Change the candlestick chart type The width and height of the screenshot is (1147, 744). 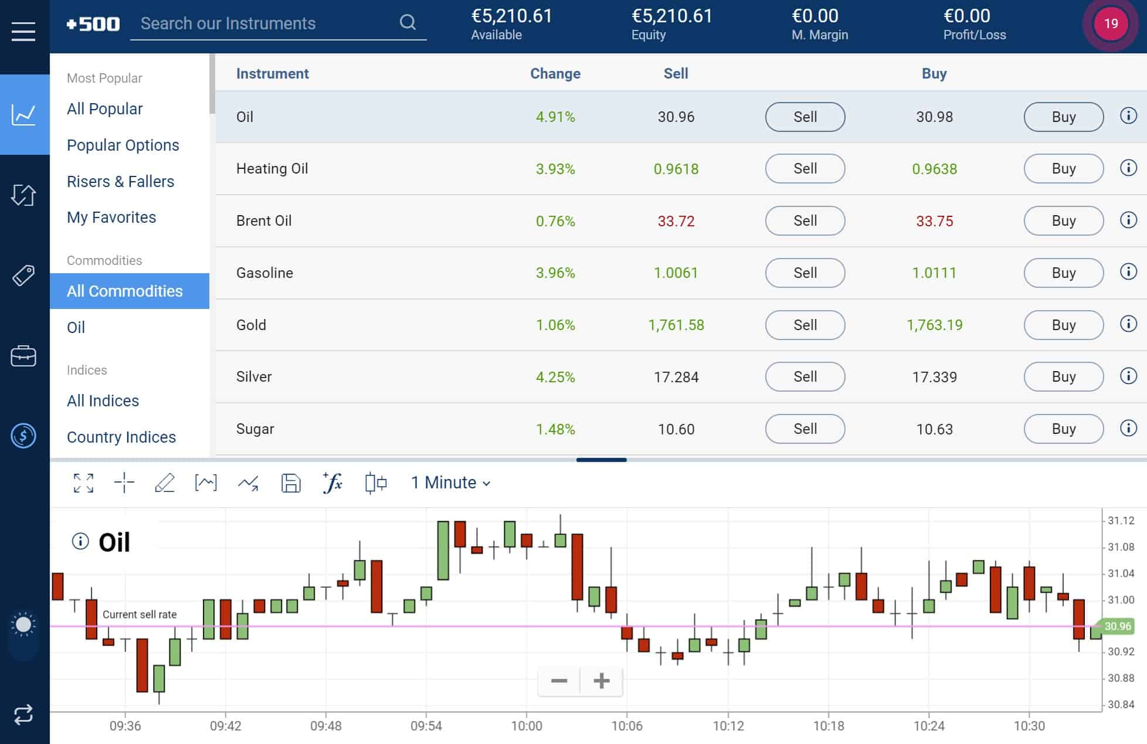click(376, 483)
